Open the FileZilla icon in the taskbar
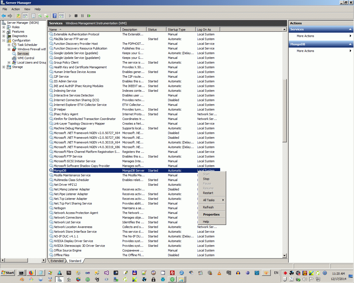 coord(172,273)
